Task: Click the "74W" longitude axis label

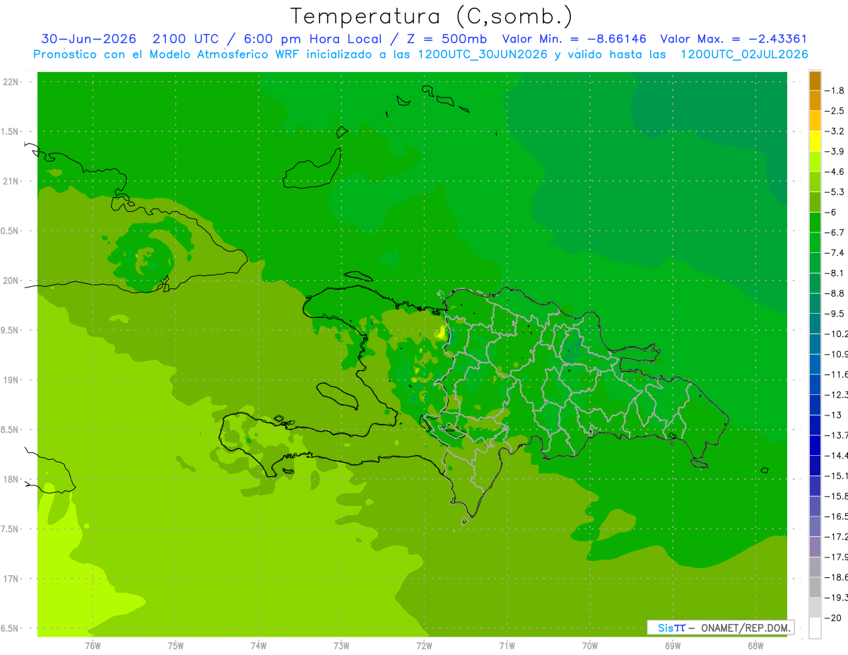Action: (259, 646)
